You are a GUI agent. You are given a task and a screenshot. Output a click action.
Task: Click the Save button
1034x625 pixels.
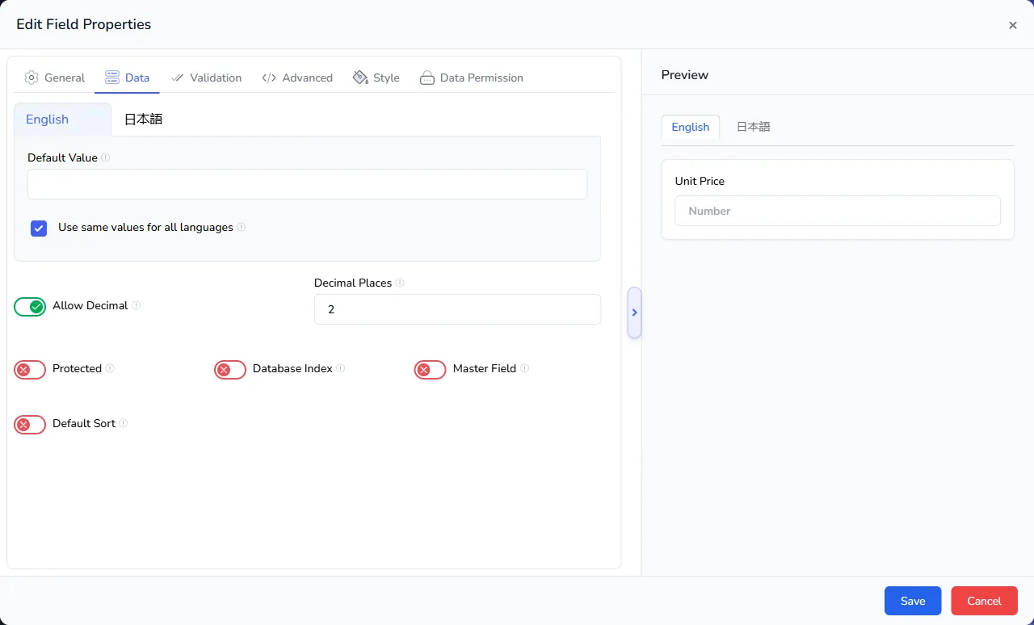pos(913,601)
